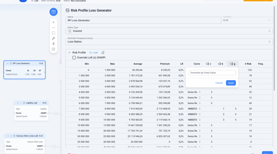The height and width of the screenshot is (154, 277).
Task: Click Cancel in overwrite popup
Action: click(219, 83)
